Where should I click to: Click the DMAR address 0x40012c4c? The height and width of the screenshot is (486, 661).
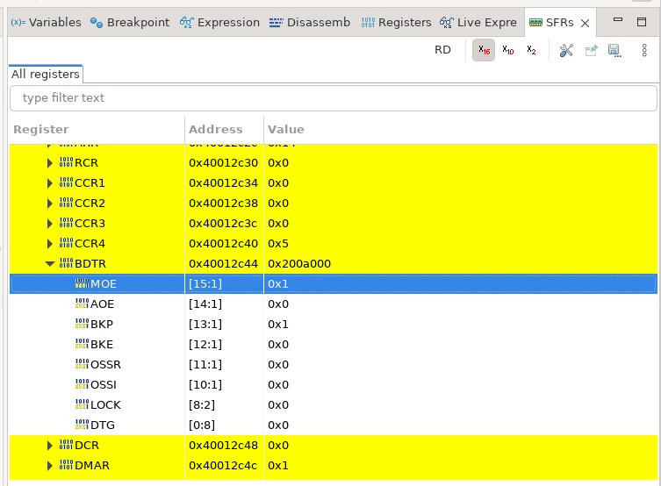(x=223, y=466)
